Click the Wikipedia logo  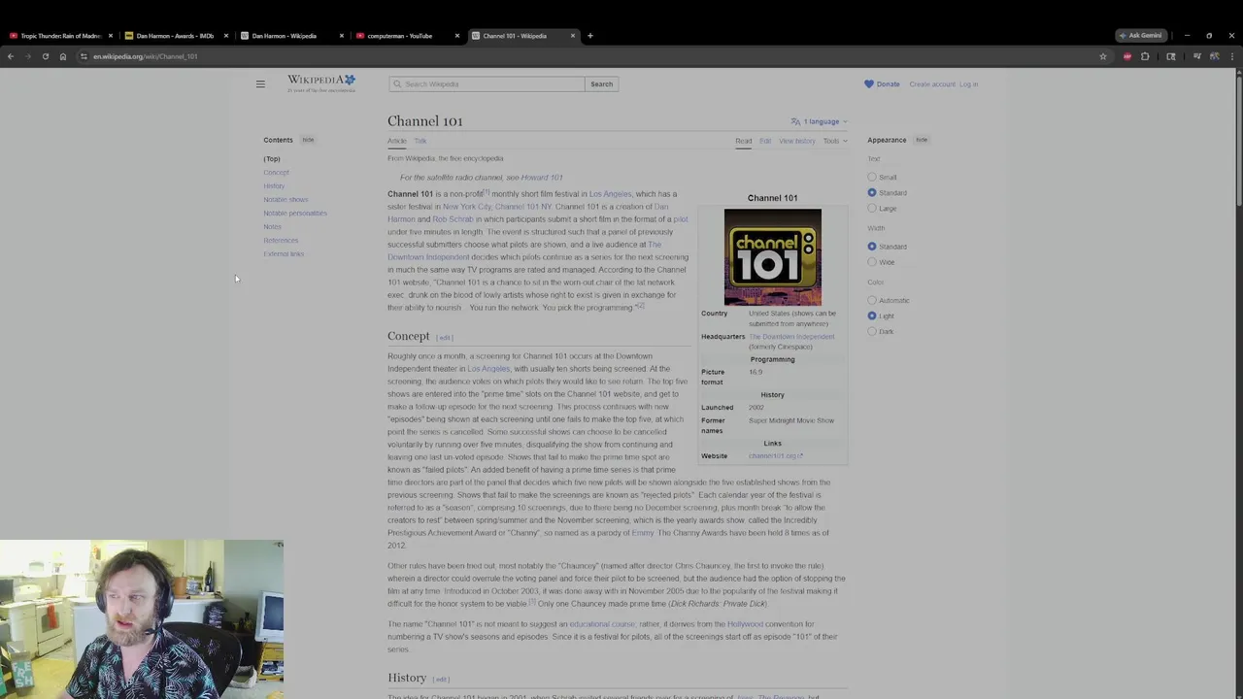click(321, 83)
